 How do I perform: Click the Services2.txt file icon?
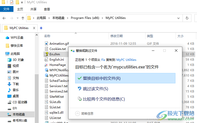[46, 91]
